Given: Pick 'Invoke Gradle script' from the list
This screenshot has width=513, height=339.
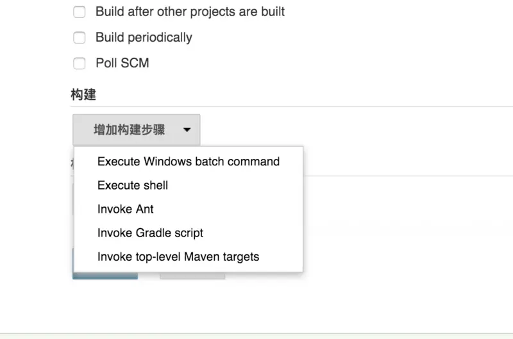Looking at the screenshot, I should click(x=150, y=233).
